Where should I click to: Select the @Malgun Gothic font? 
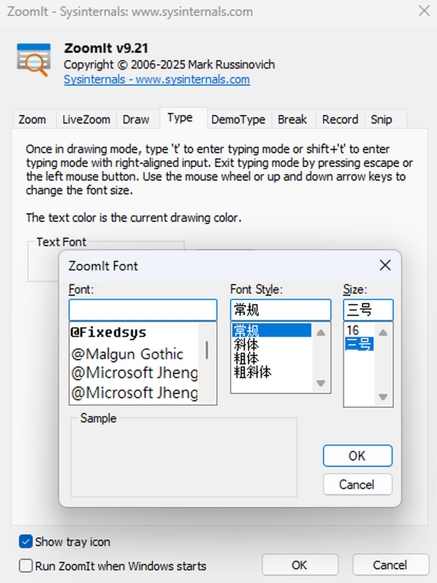click(127, 354)
